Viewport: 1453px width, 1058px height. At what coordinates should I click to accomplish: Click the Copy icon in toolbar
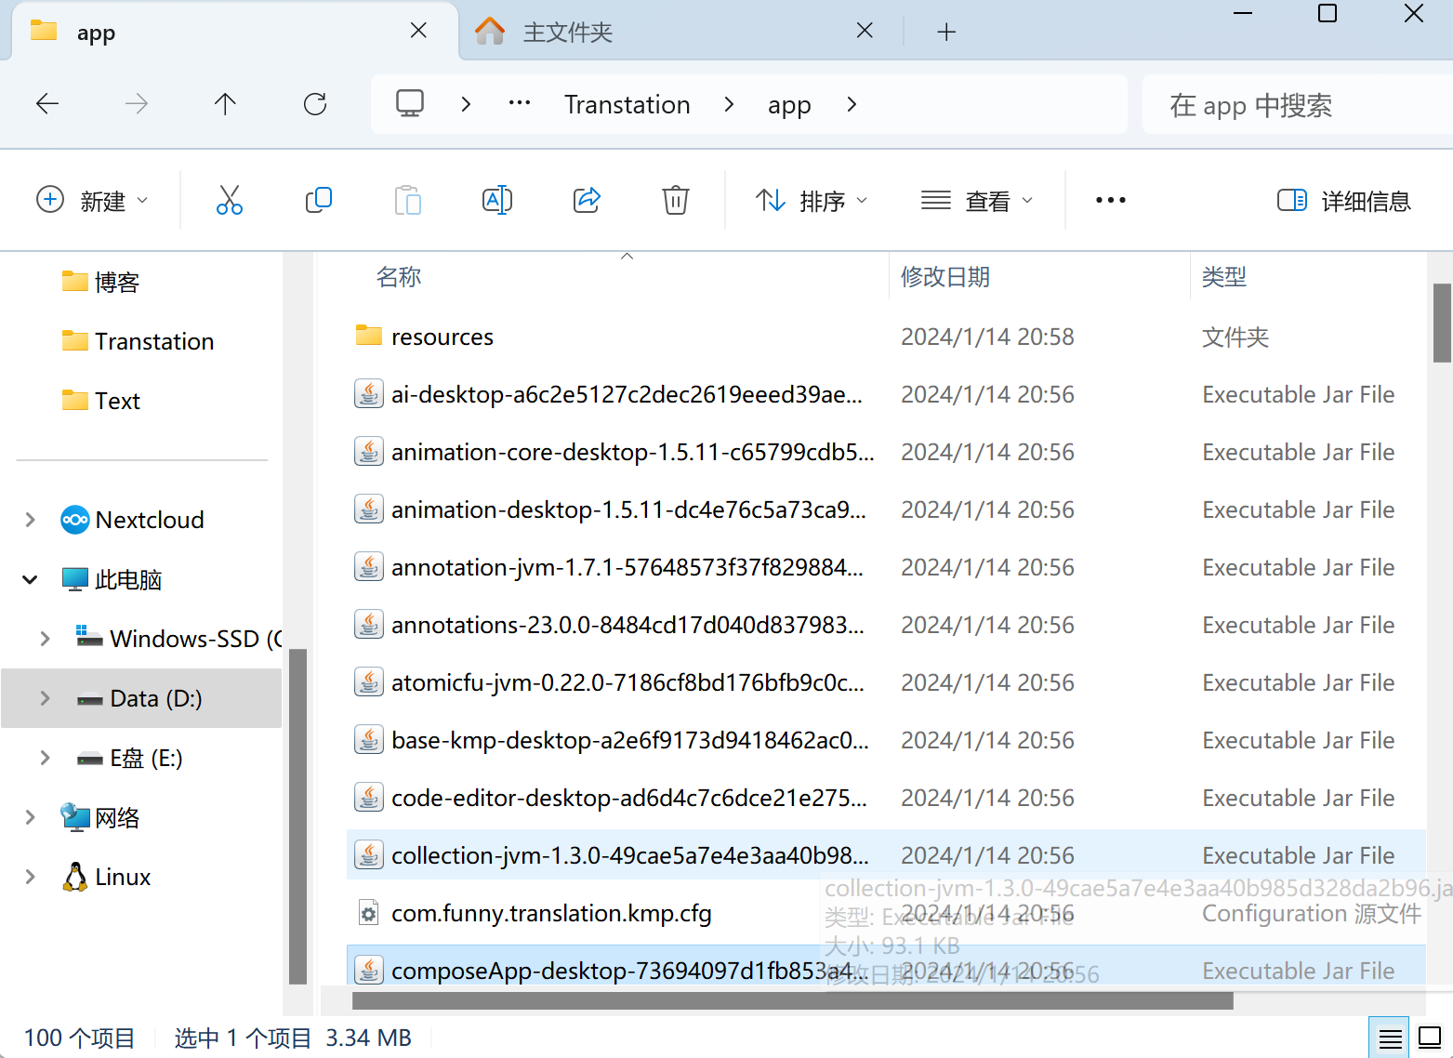coord(318,200)
